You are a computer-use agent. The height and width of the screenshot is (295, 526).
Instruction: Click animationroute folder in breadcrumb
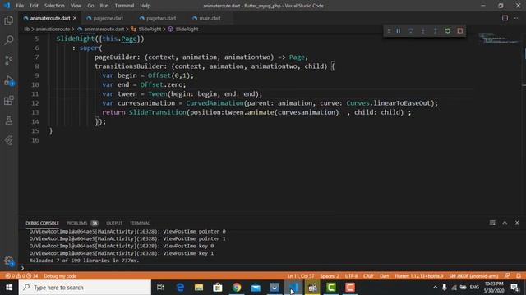coord(53,29)
